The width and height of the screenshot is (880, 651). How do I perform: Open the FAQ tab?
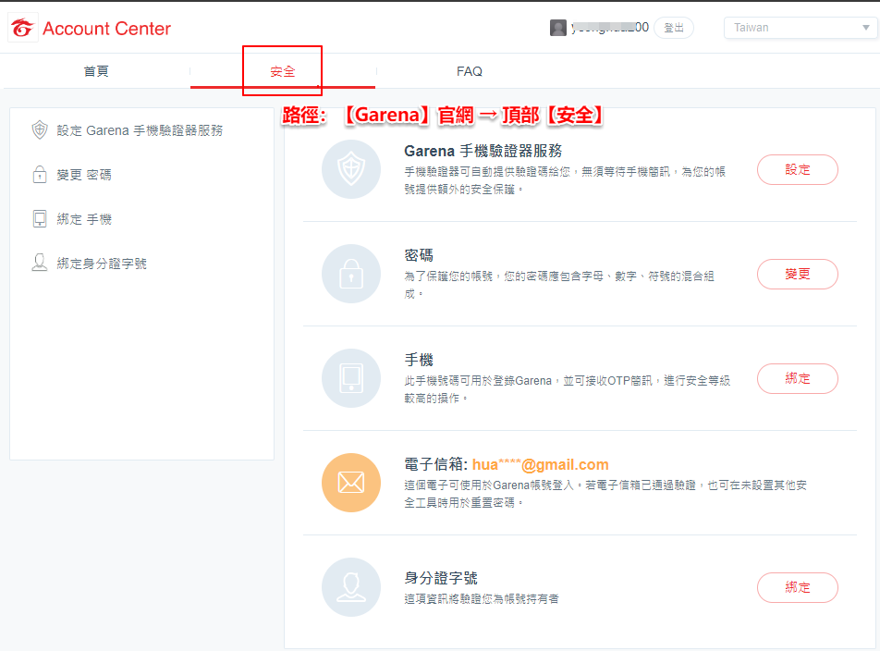point(470,71)
